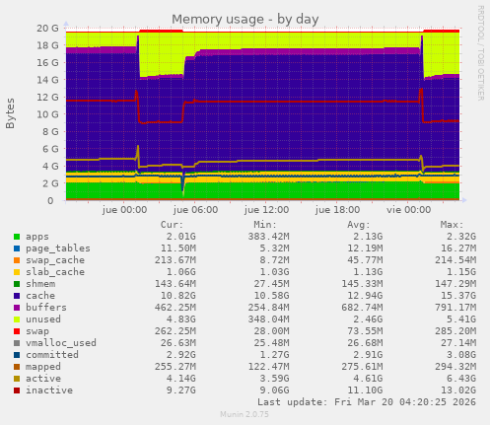Click the swap maximum value 285.20M
Viewport: 490px width, 425px height.
point(455,331)
